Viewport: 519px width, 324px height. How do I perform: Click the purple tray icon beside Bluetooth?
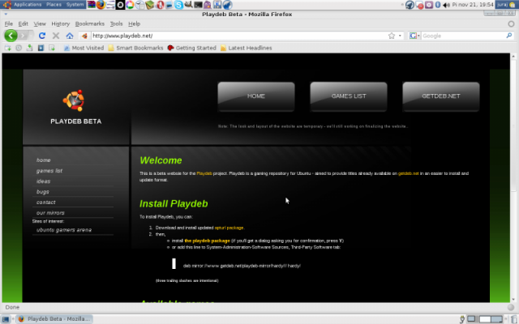(429, 5)
